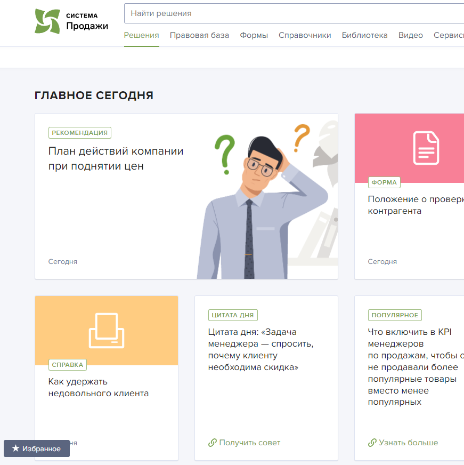Viewport: 464px width, 465px height.
Task: Open the Сервисы tab
Action: click(449, 35)
